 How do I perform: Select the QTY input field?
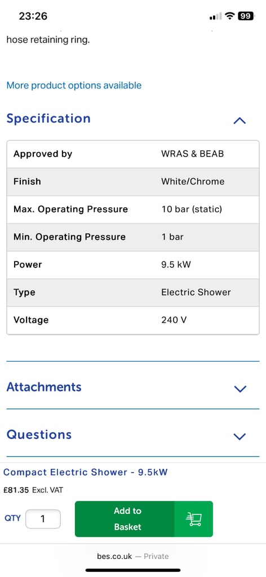point(43,519)
